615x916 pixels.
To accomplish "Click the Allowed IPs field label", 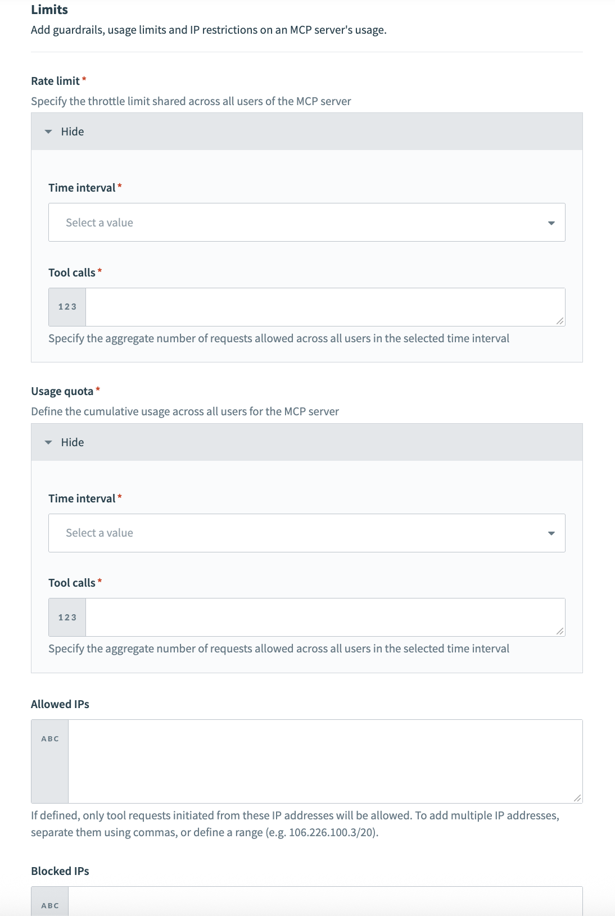I will (x=60, y=704).
